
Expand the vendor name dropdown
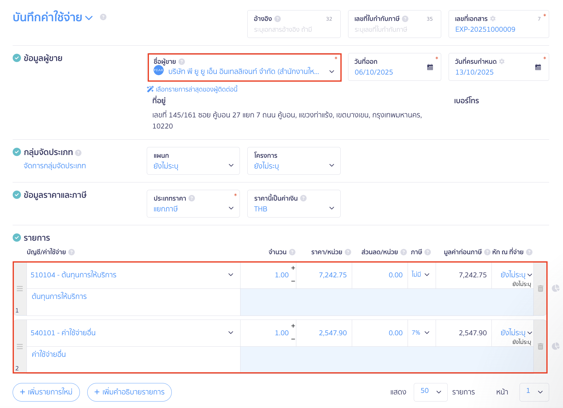pos(332,71)
